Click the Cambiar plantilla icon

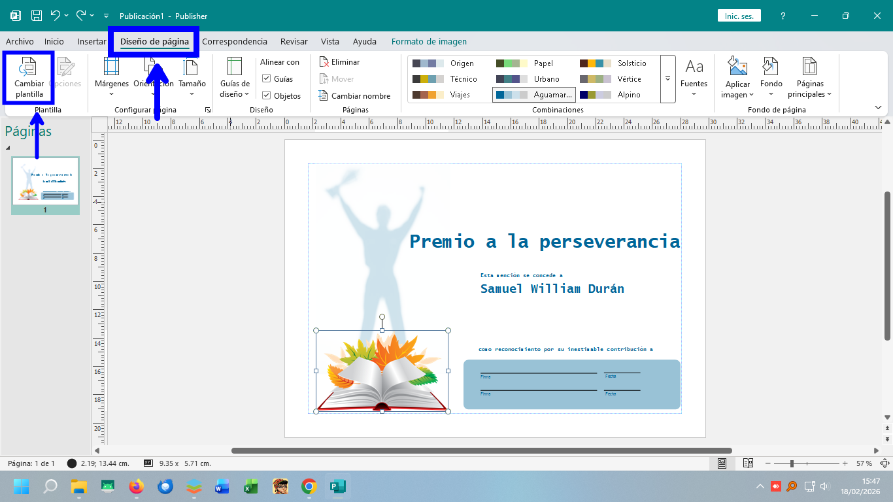click(29, 67)
